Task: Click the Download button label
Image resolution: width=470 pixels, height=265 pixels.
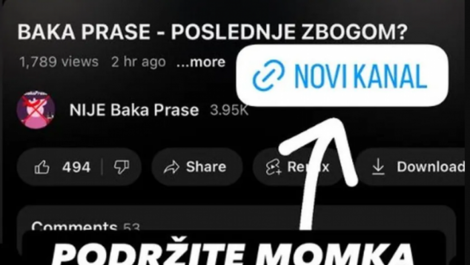Action: [x=431, y=167]
